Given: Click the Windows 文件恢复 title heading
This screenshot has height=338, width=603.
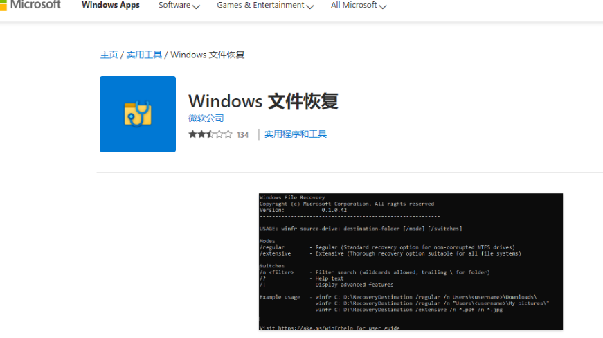Looking at the screenshot, I should pos(263,102).
